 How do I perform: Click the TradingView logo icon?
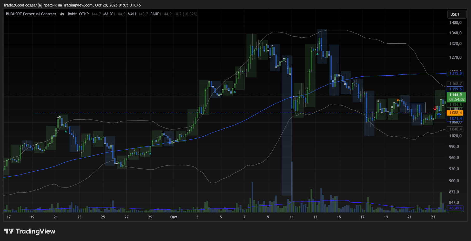point(9,231)
